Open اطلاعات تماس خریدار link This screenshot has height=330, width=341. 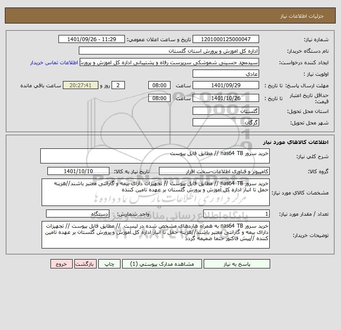54,62
